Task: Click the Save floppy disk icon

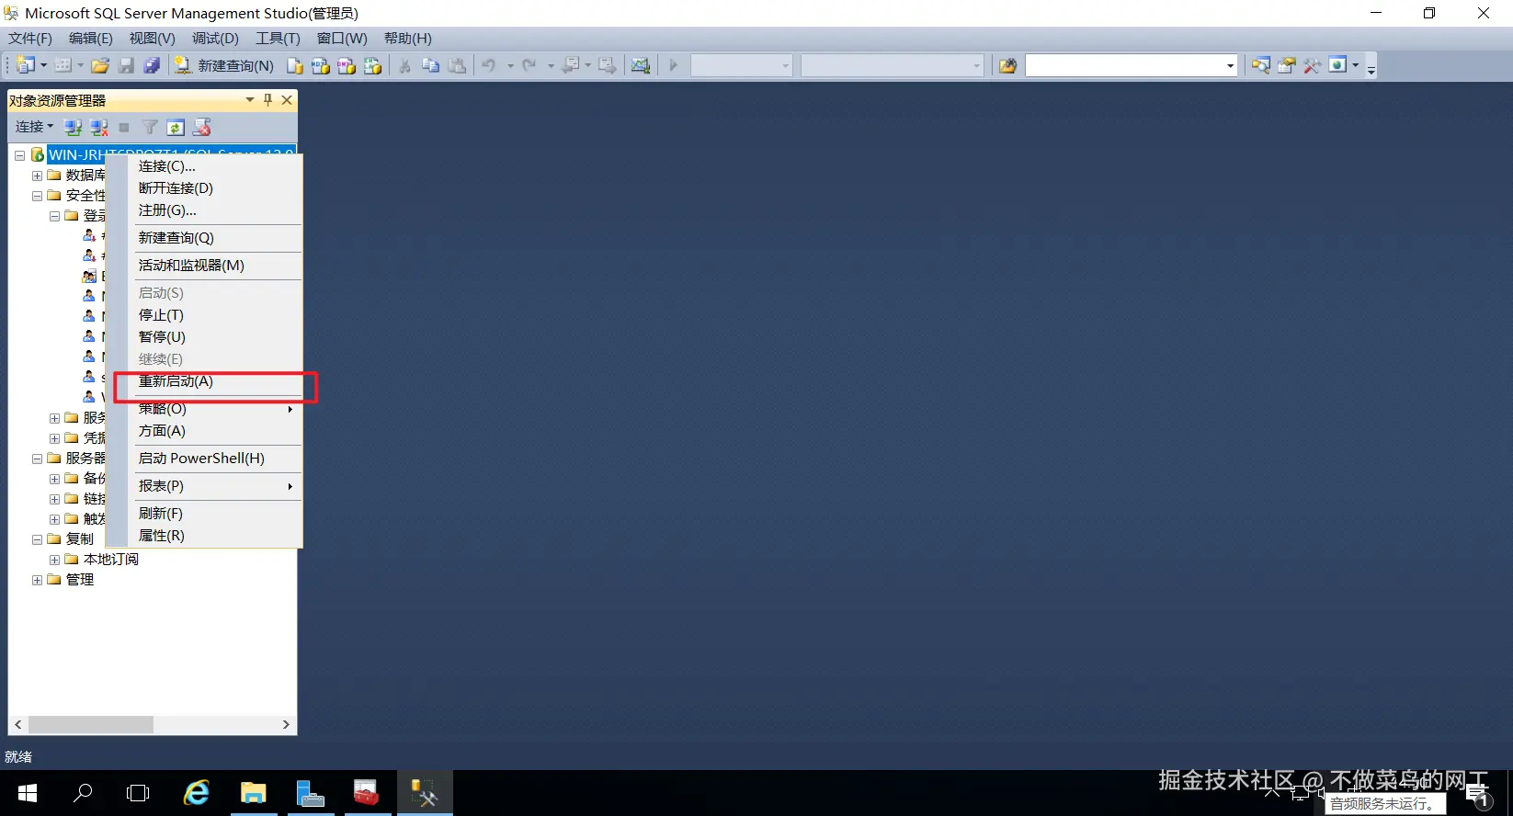Action: [x=127, y=65]
